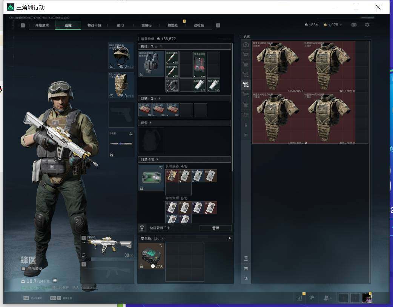Screen dimensions: 393x307
Task: Select the SG552 primary weapon slot
Action: click(107, 246)
